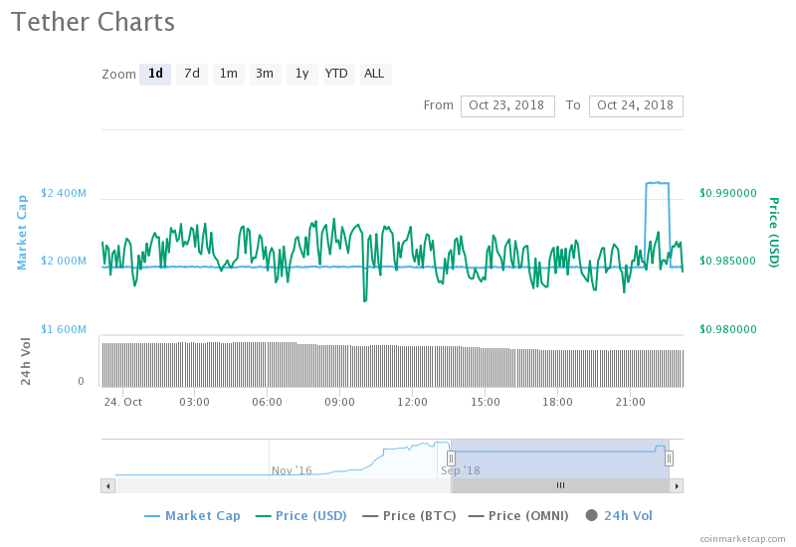
Task: Click the 24h Vol axis title
Action: tap(26, 361)
